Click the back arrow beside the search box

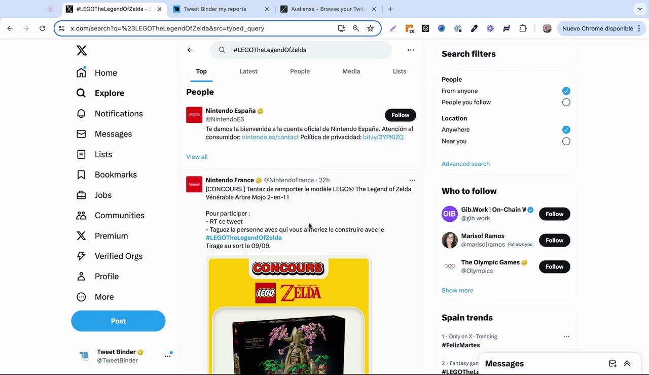[x=190, y=50]
